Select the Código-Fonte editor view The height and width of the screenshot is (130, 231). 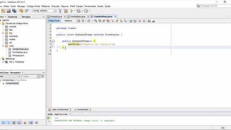(54, 21)
